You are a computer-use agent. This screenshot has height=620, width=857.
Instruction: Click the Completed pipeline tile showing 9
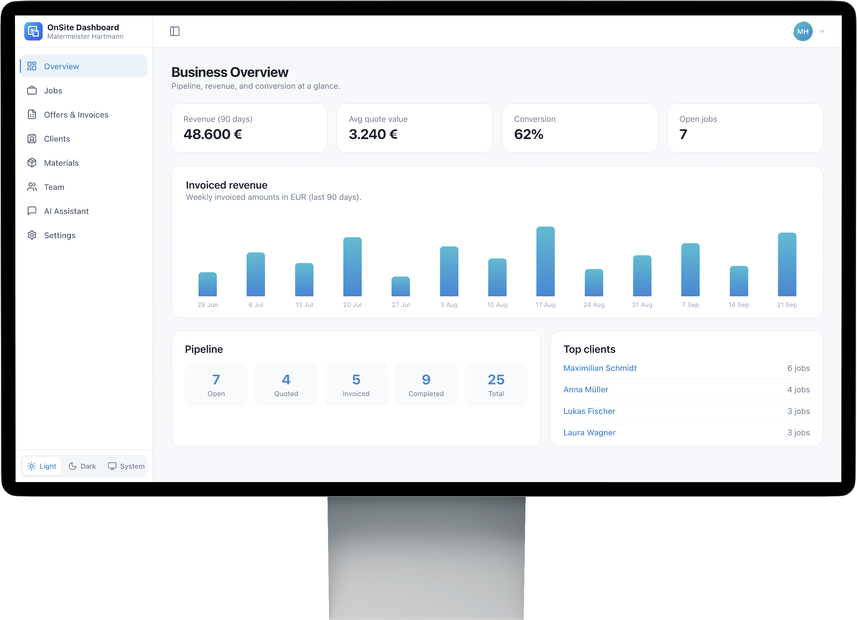point(426,385)
